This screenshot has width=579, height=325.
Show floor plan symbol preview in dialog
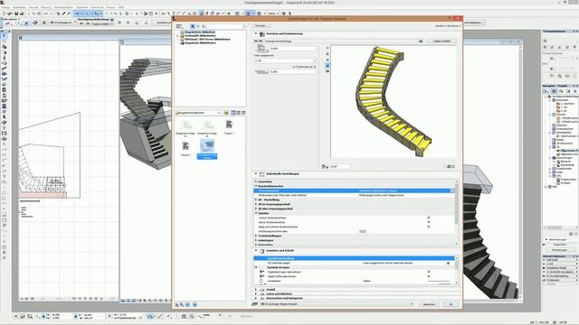click(327, 48)
